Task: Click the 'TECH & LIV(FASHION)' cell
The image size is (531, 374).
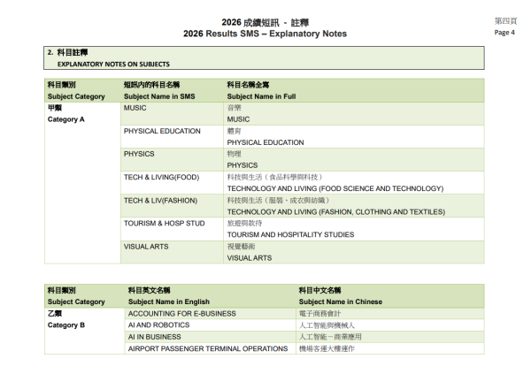Action: click(x=172, y=206)
